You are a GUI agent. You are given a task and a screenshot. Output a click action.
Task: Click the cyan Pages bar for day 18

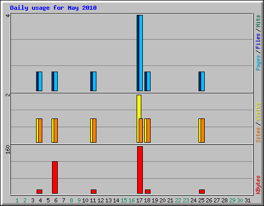pos(148,81)
